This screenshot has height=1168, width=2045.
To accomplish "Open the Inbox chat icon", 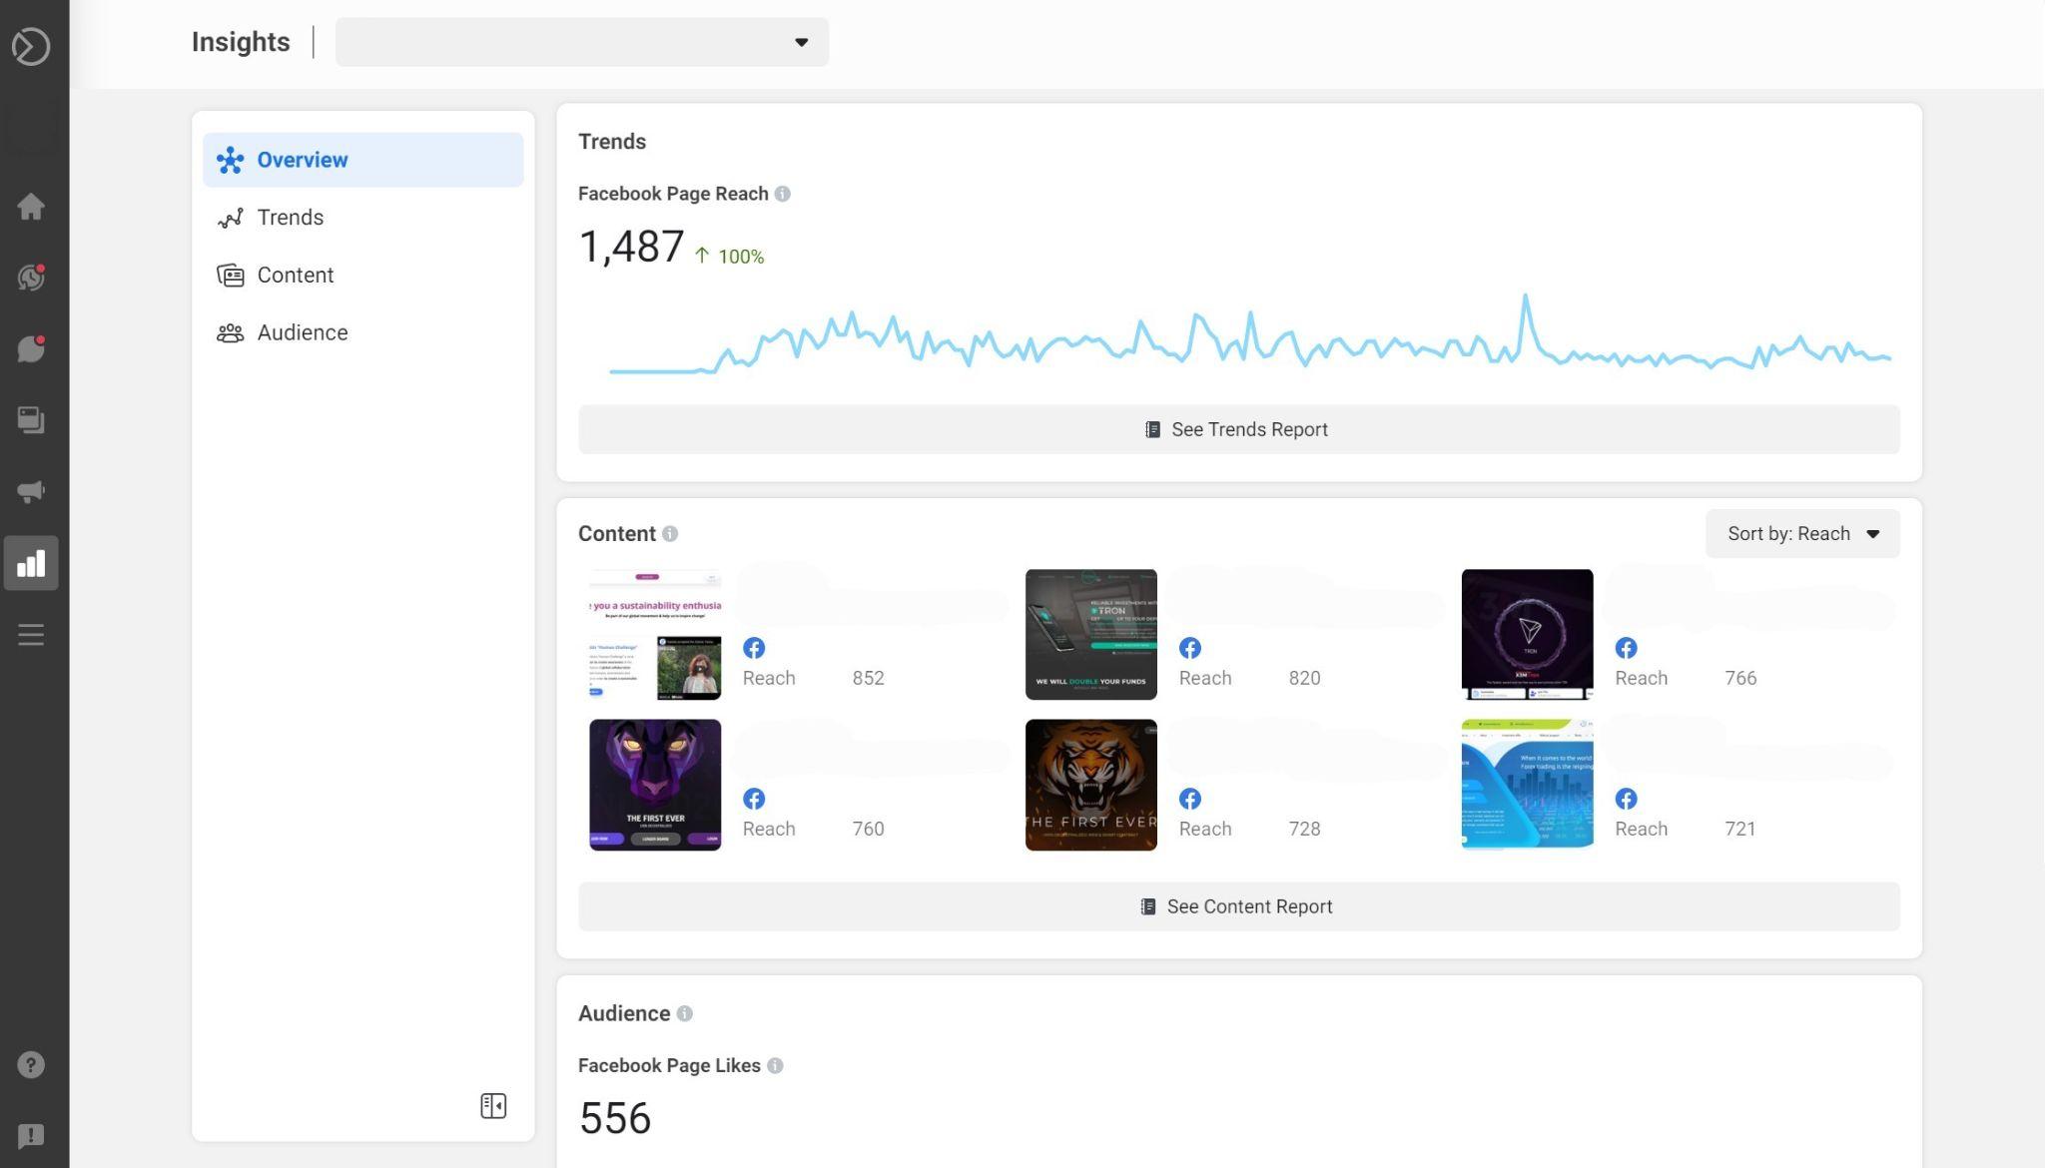I will pos(31,348).
